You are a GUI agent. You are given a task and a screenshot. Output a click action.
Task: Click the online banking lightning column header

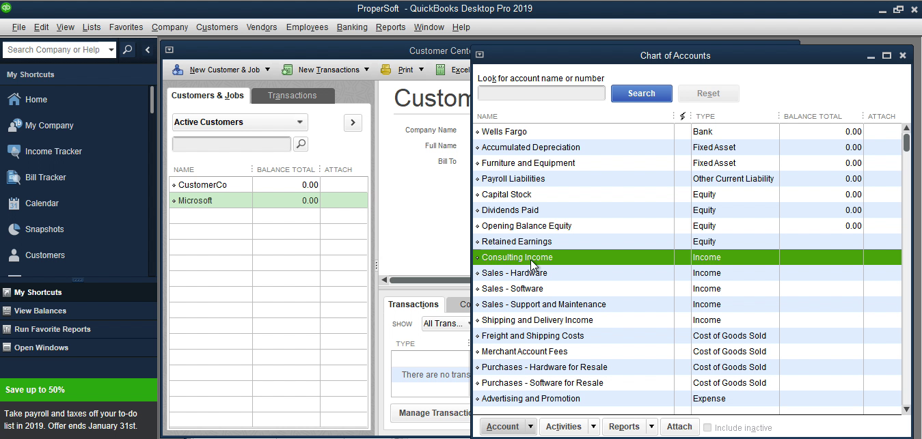pos(682,116)
